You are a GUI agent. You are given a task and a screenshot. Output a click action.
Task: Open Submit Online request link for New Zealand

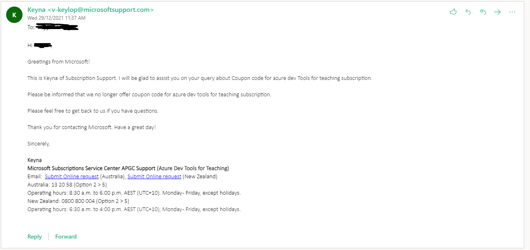coord(154,177)
